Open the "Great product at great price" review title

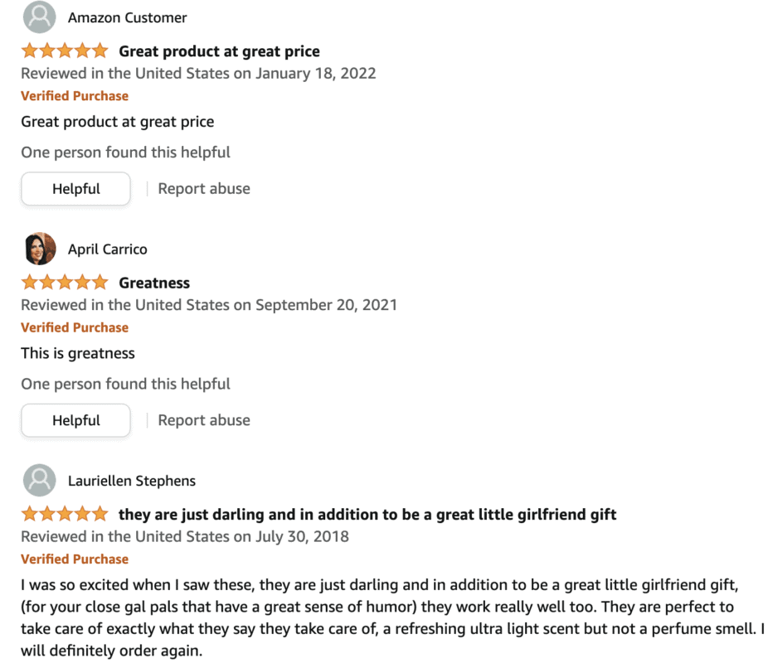(x=219, y=51)
